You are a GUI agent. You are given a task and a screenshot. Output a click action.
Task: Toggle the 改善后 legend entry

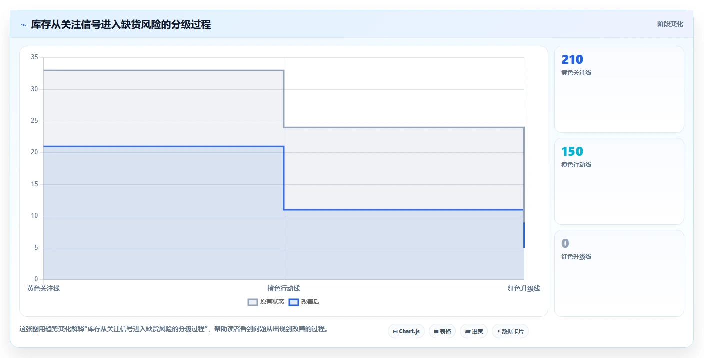(x=304, y=302)
